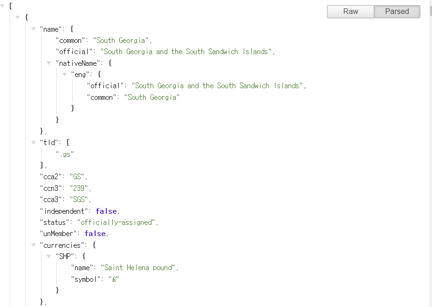Switch to Parsed view
This screenshot has width=432, height=307.
point(397,12)
